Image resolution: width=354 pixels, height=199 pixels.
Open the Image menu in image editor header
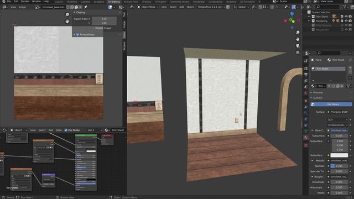tap(22, 7)
